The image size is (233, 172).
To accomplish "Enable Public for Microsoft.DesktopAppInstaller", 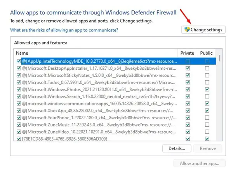I will point(207,68).
